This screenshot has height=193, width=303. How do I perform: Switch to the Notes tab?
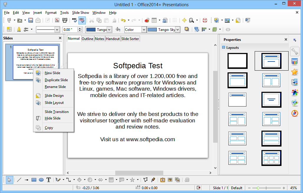pyautogui.click(x=99, y=39)
